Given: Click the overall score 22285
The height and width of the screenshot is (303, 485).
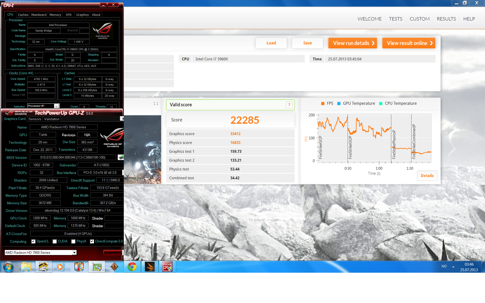Looking at the screenshot, I should 245,120.
